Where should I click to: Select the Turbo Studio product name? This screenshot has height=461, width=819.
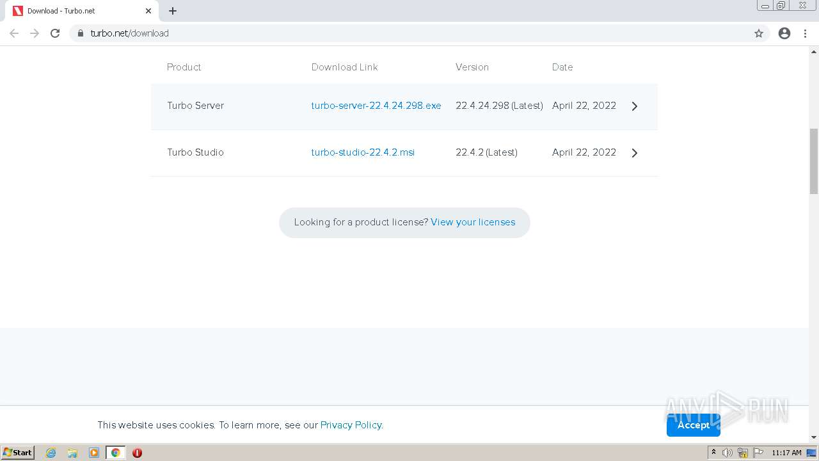(195, 152)
